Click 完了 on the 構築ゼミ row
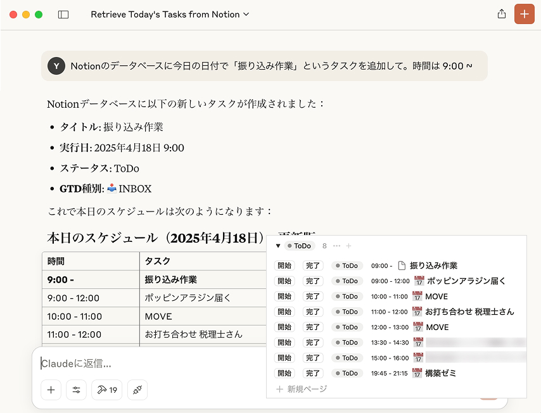The image size is (541, 413). [x=313, y=373]
